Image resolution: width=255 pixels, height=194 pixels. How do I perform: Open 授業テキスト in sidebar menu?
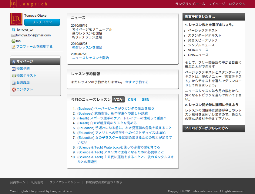[26, 75]
